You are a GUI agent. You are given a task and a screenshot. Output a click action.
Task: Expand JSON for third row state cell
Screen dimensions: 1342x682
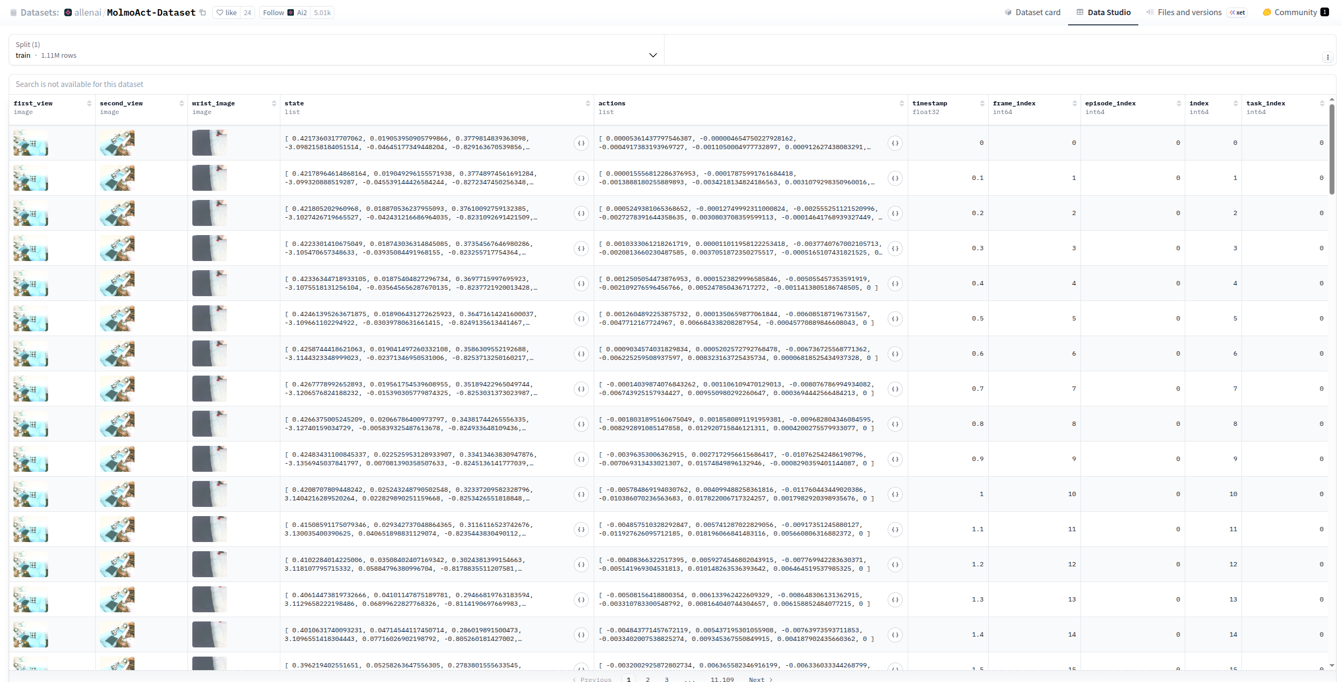[x=581, y=213]
